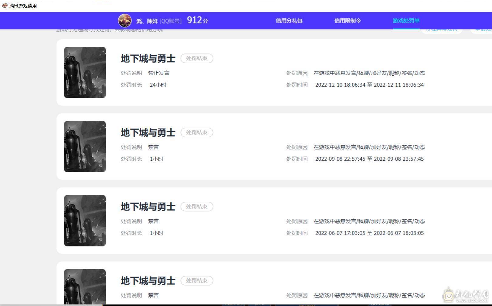Click 地下城与勇士 title in the 2022-09-08 card
Viewport: 492px width, 306px height.
148,132
